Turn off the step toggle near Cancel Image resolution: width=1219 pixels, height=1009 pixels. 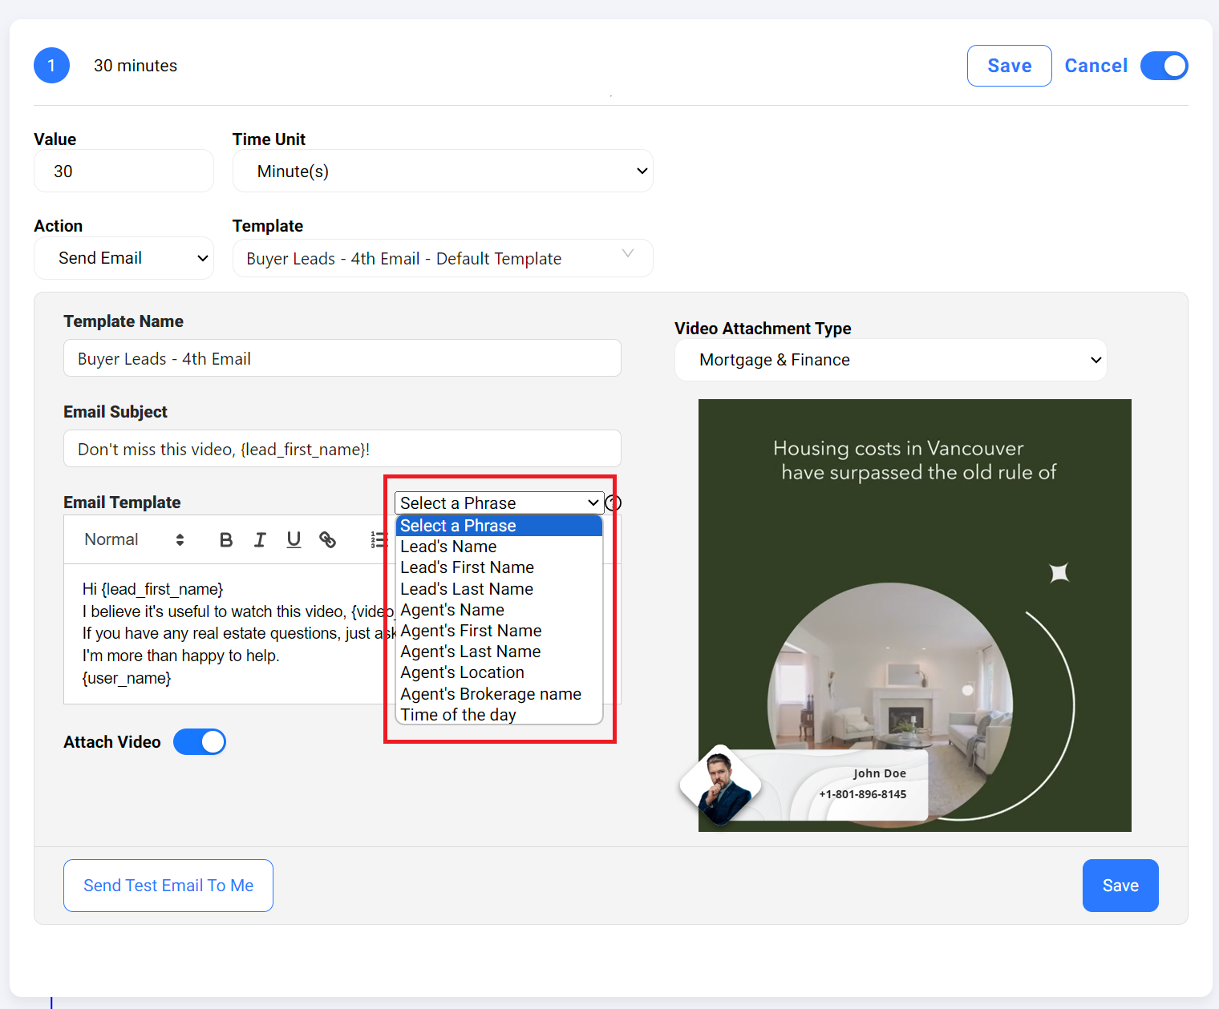(x=1164, y=66)
